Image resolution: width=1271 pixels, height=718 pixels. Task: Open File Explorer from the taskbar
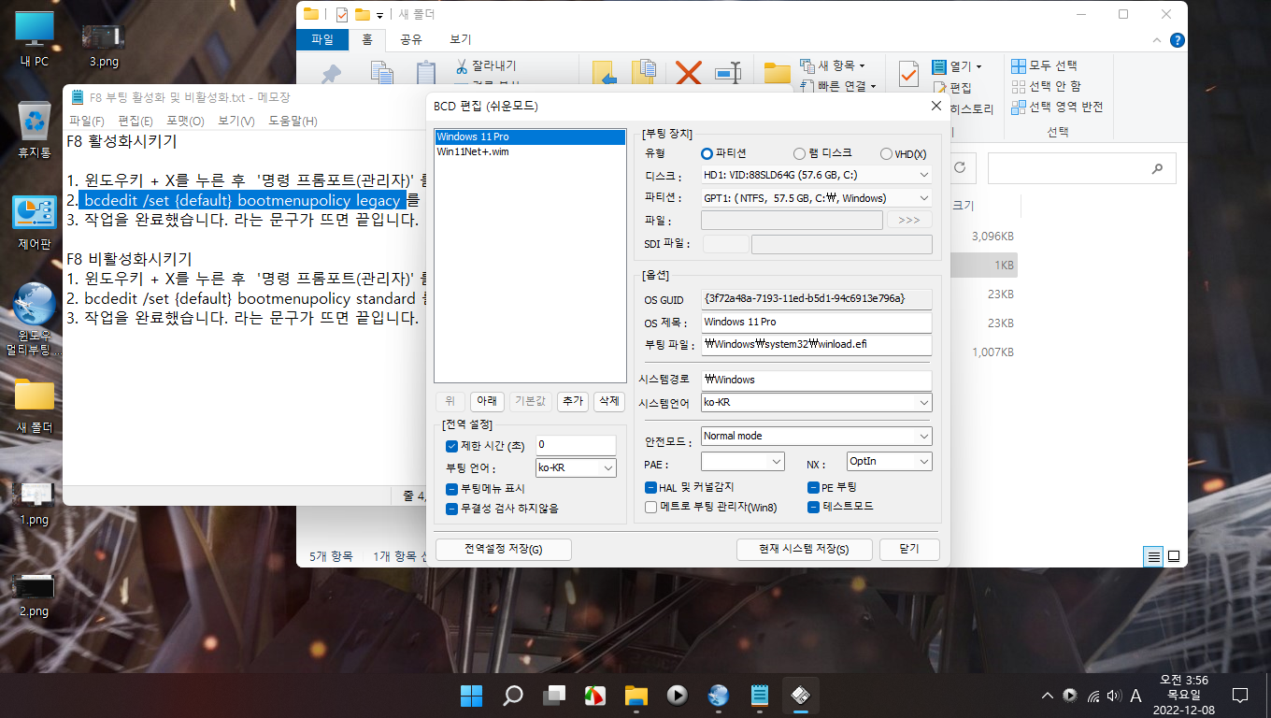pos(636,696)
